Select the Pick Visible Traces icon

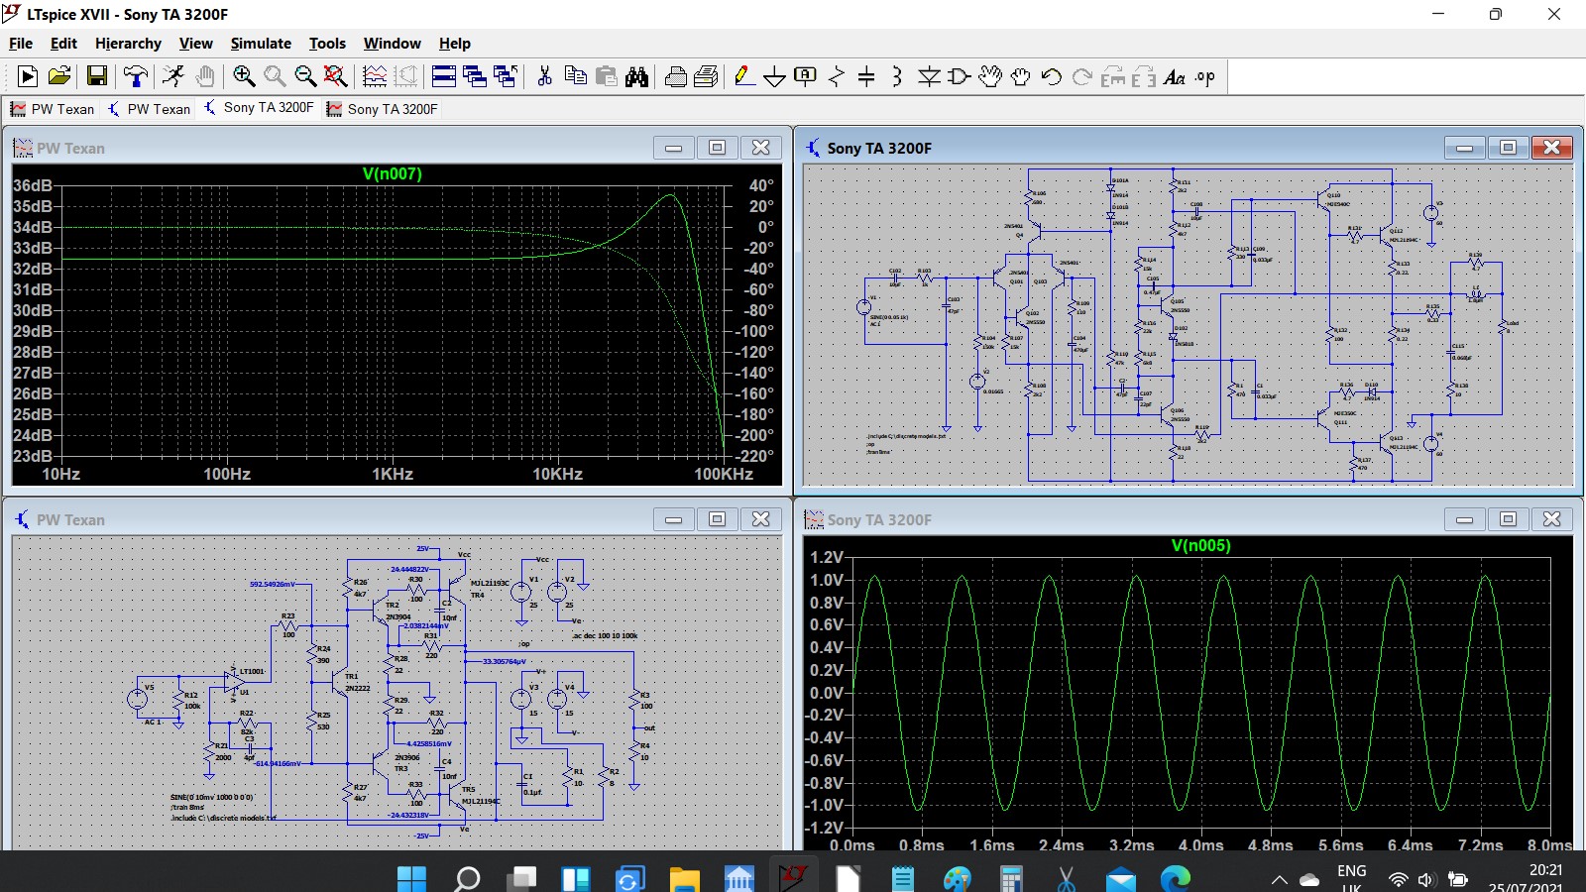(x=375, y=76)
